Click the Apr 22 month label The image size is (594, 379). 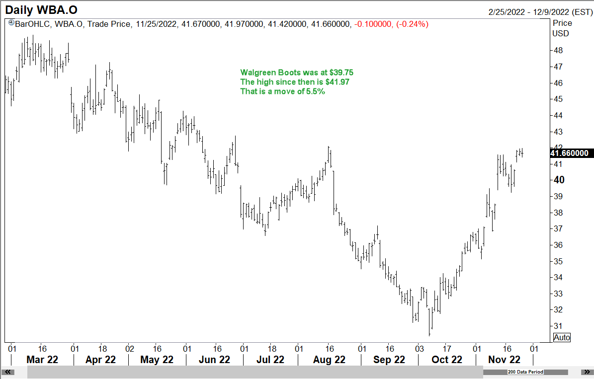[x=100, y=360]
